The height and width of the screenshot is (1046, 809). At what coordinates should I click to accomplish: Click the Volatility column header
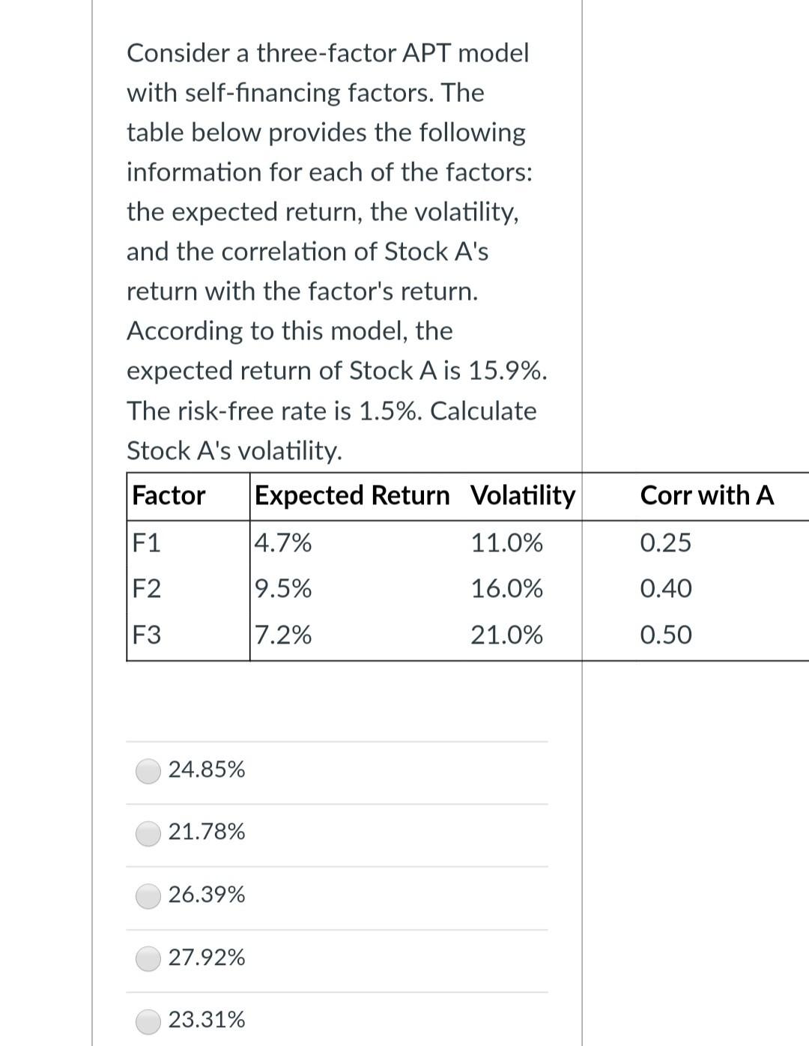tap(522, 495)
